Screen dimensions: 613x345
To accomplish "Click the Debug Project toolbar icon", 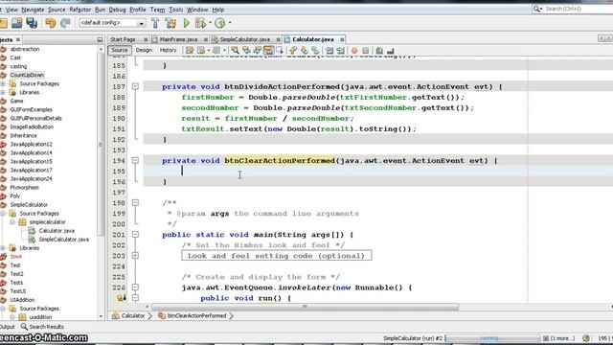I will pos(200,23).
